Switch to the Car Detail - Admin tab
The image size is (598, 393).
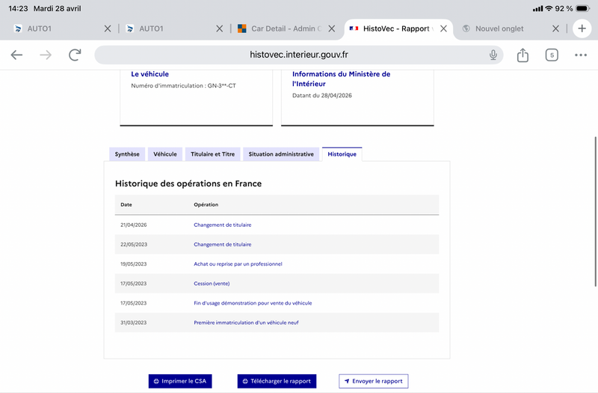point(280,28)
